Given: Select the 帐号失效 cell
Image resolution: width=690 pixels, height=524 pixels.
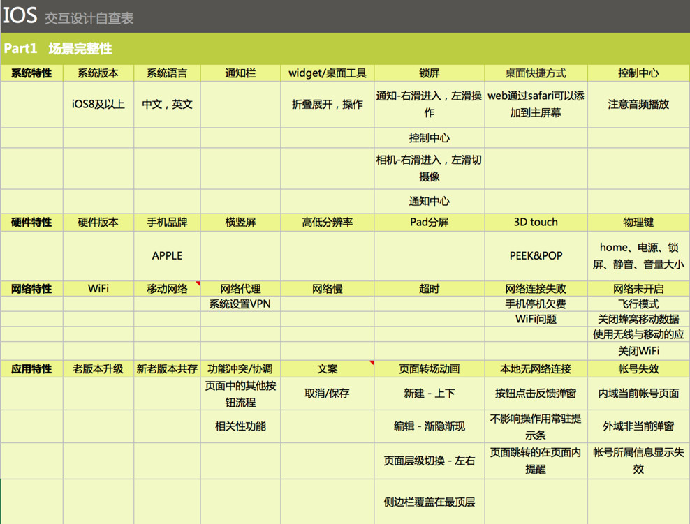Looking at the screenshot, I should point(638,369).
